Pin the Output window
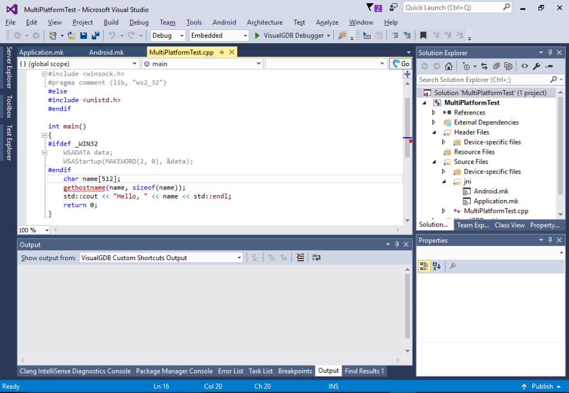This screenshot has width=569, height=393. pyautogui.click(x=396, y=245)
